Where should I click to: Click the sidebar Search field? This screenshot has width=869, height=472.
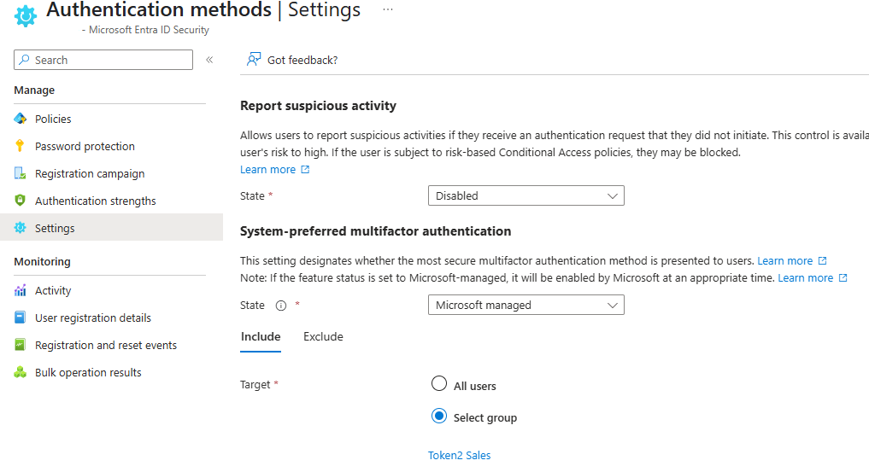pyautogui.click(x=104, y=60)
